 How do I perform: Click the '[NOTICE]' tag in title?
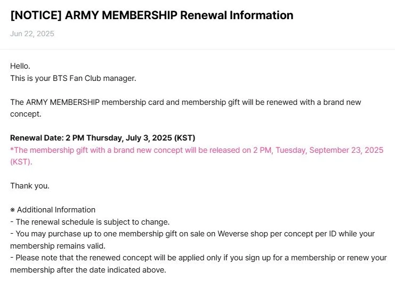(x=36, y=15)
